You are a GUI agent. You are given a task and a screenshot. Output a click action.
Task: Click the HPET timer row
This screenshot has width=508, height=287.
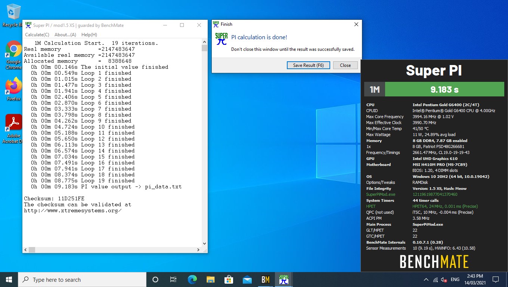422,206
